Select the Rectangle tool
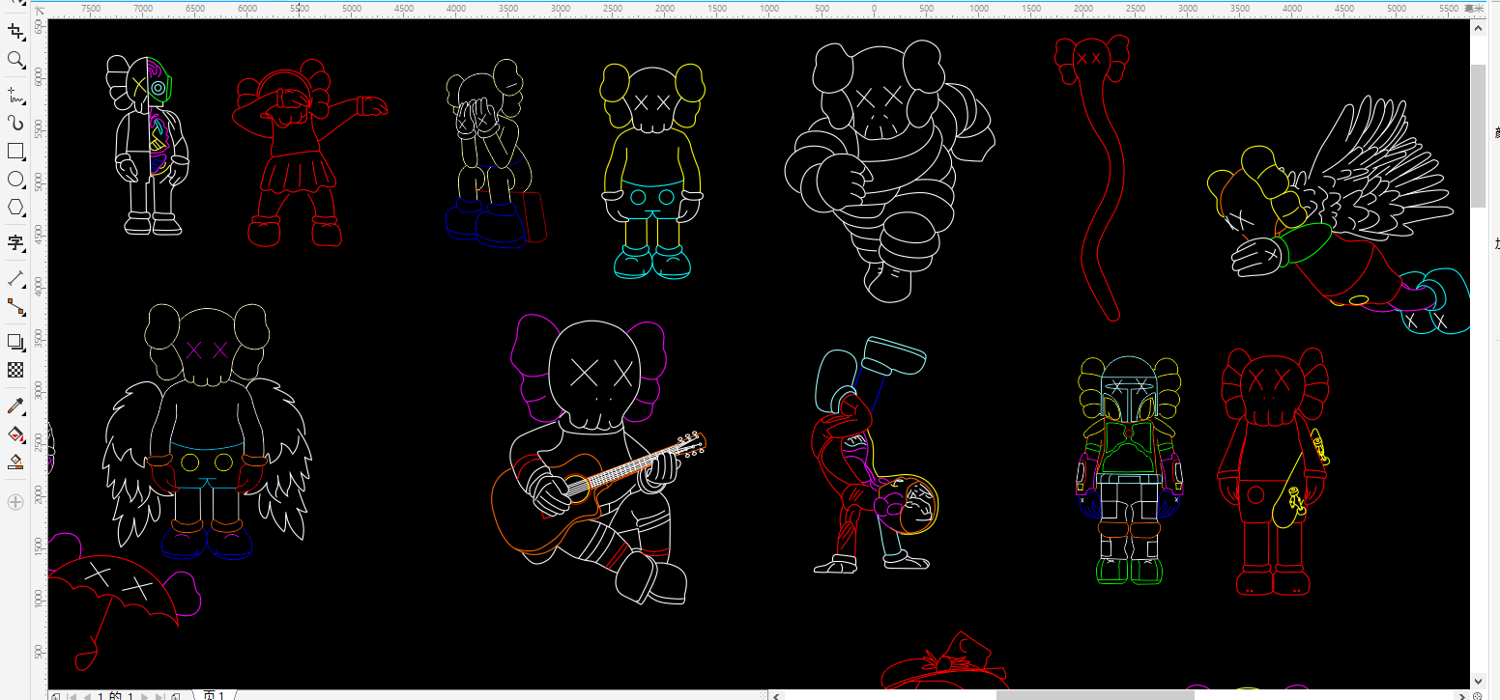This screenshot has width=1500, height=700. (15, 152)
